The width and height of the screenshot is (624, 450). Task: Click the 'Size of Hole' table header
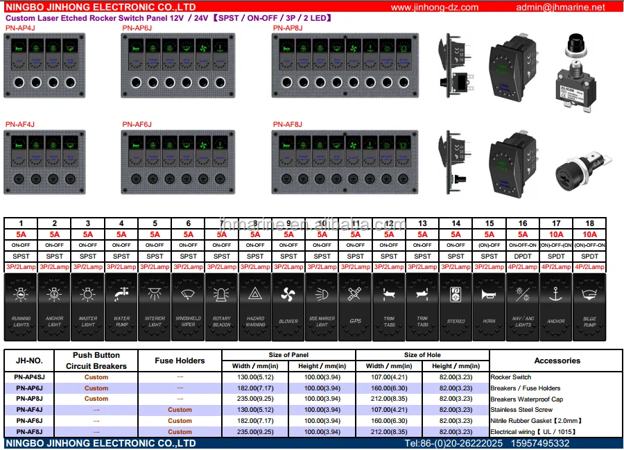pyautogui.click(x=422, y=355)
